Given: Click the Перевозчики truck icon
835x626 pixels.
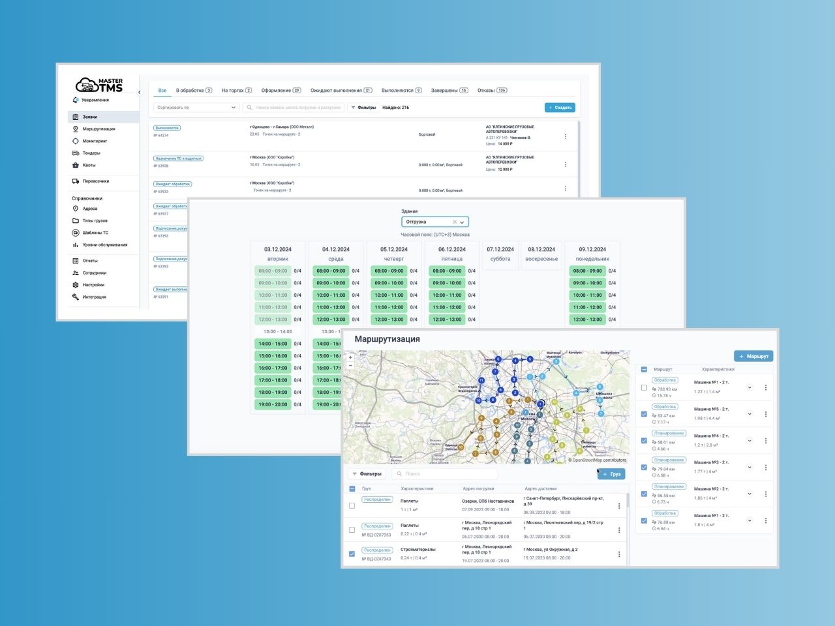Looking at the screenshot, I should (76, 181).
